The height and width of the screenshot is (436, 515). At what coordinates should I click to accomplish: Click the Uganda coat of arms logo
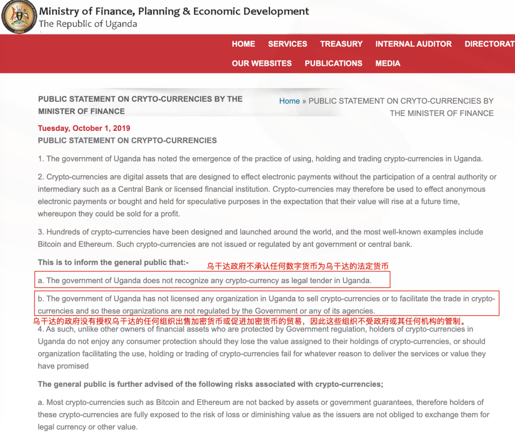[19, 16]
